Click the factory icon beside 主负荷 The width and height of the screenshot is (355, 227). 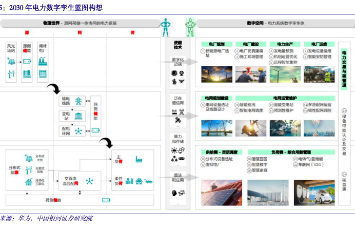(x=139, y=159)
